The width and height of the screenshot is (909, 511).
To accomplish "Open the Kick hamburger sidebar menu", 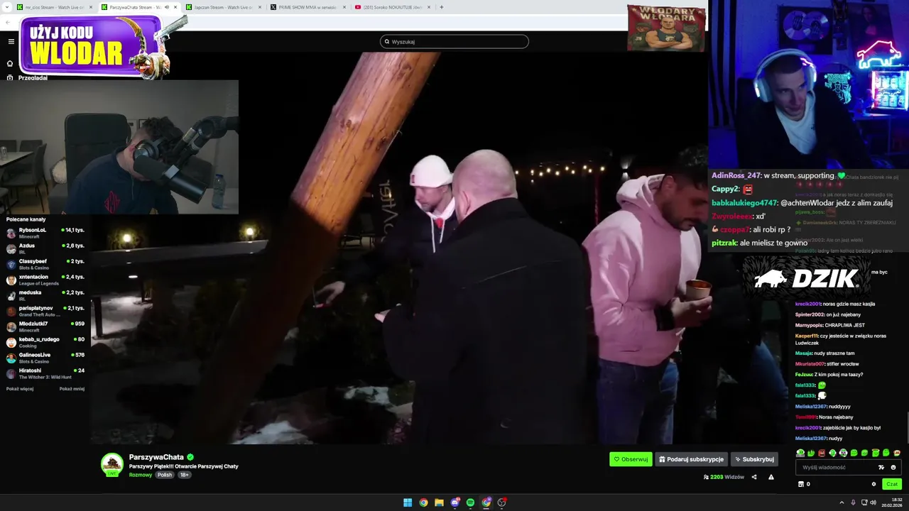I will [x=11, y=41].
